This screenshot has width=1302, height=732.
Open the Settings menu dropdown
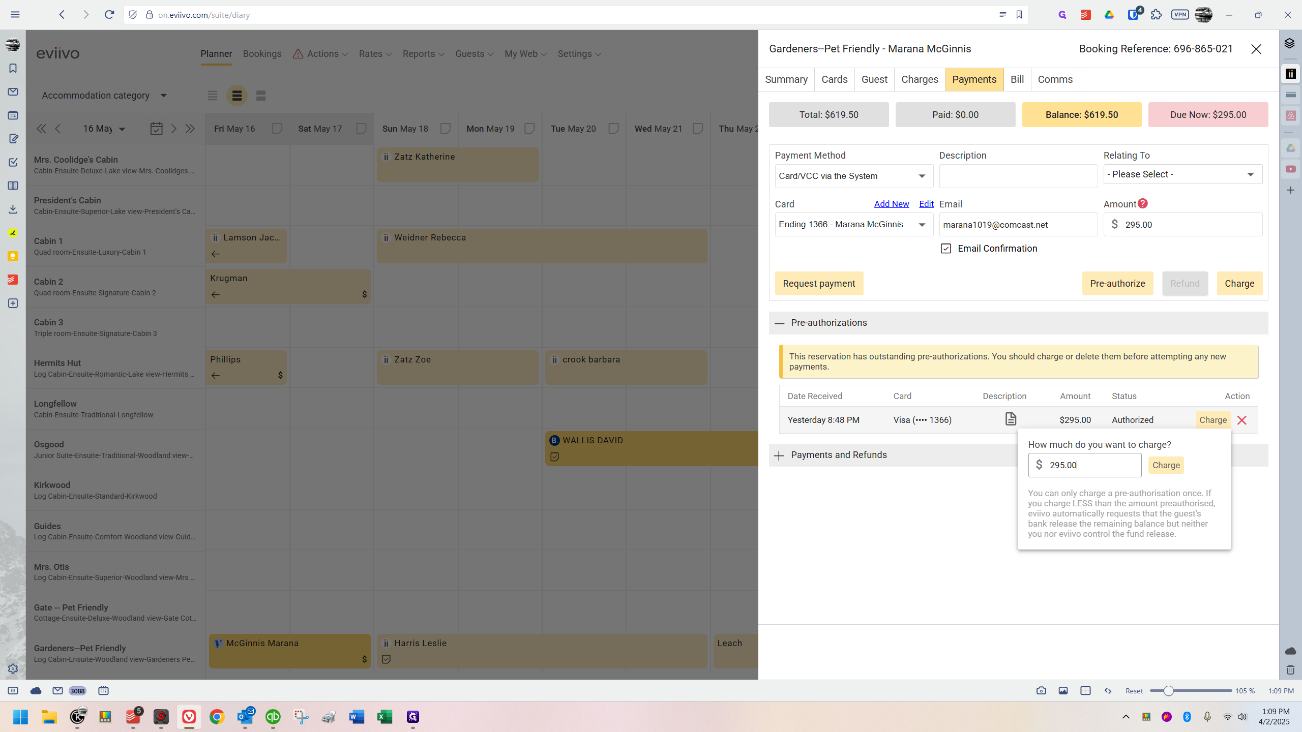[579, 54]
